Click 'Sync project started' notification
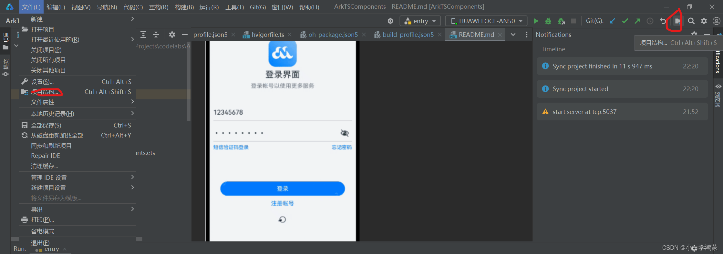723x254 pixels. tap(622, 89)
